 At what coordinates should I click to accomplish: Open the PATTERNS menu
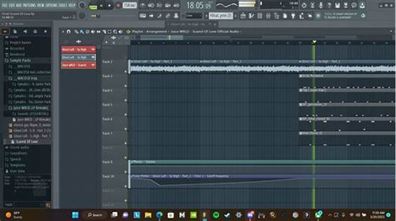30,5
